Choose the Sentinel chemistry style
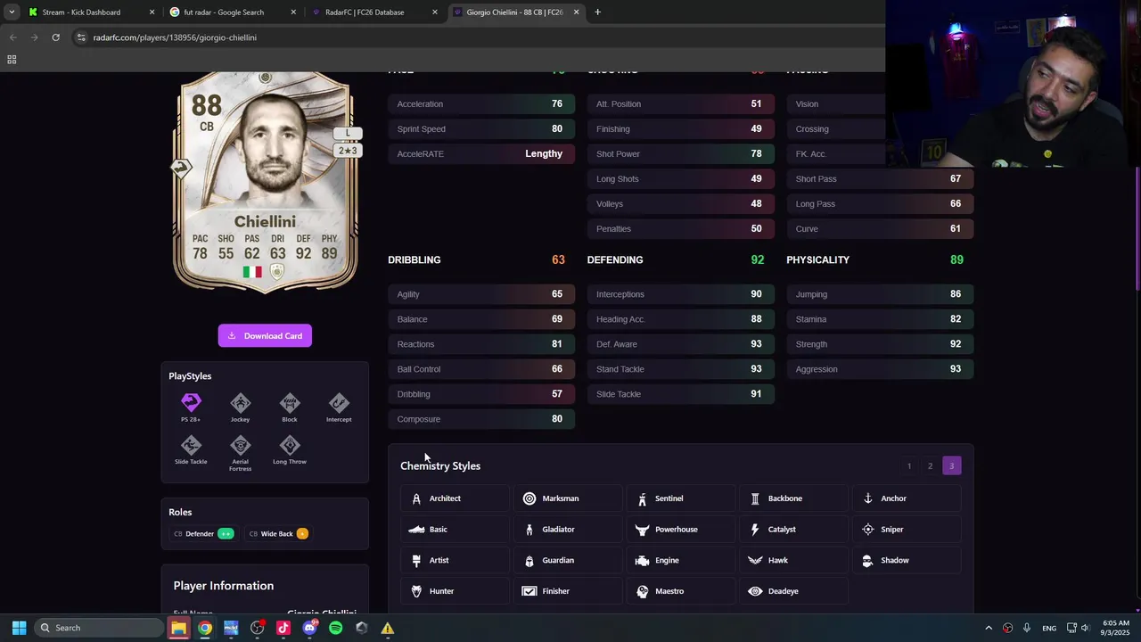The height and width of the screenshot is (642, 1141). pos(681,498)
